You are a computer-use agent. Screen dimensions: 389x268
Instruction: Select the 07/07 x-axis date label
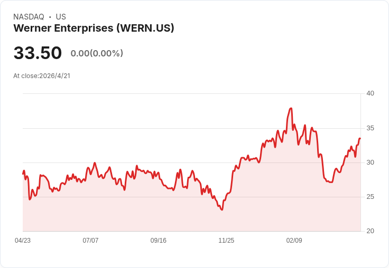tap(90, 241)
